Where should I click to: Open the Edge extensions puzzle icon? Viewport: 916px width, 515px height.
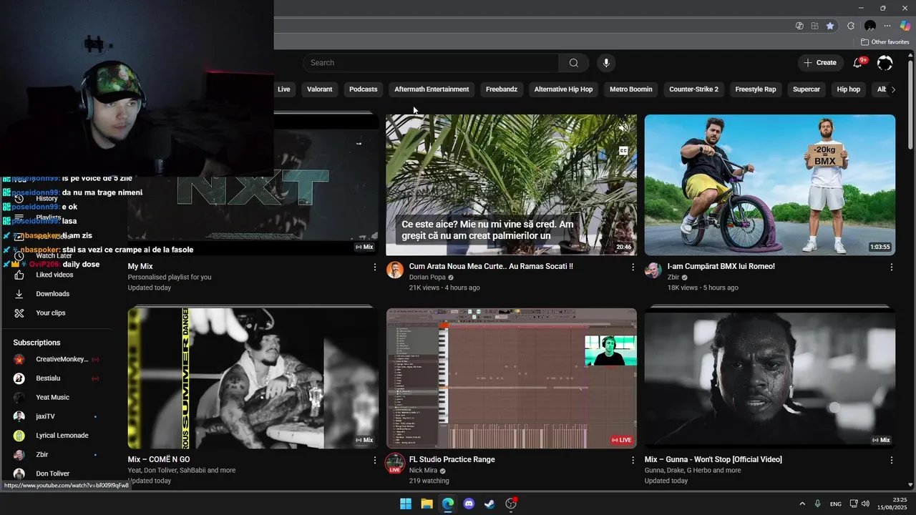[x=851, y=26]
